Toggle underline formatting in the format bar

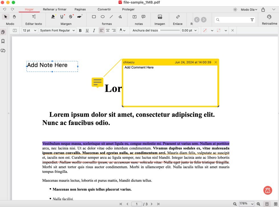[87, 30]
